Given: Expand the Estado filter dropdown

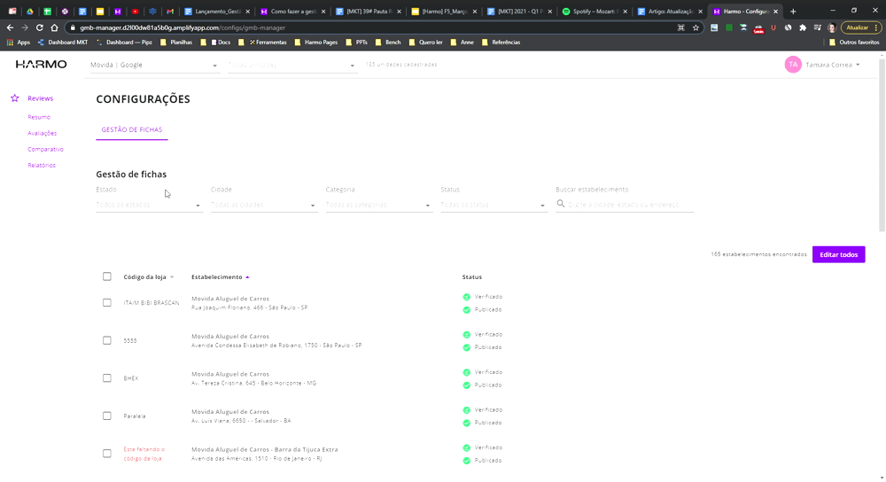Looking at the screenshot, I should (149, 205).
